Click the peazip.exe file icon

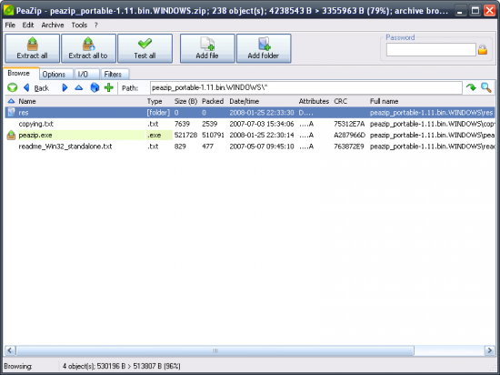pyautogui.click(x=11, y=135)
